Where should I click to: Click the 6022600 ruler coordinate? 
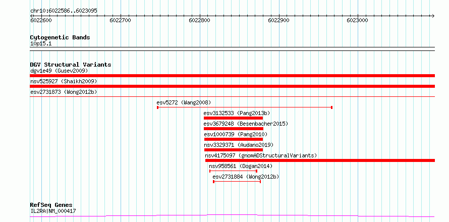(x=41, y=20)
